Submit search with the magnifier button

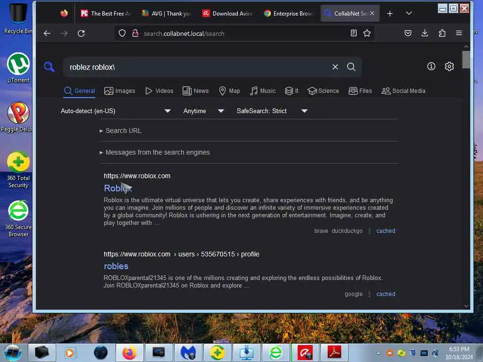tap(351, 67)
